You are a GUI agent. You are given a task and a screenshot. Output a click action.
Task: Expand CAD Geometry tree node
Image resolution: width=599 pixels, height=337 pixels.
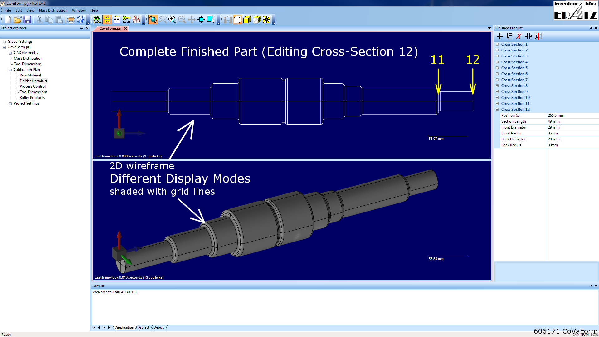[10, 53]
